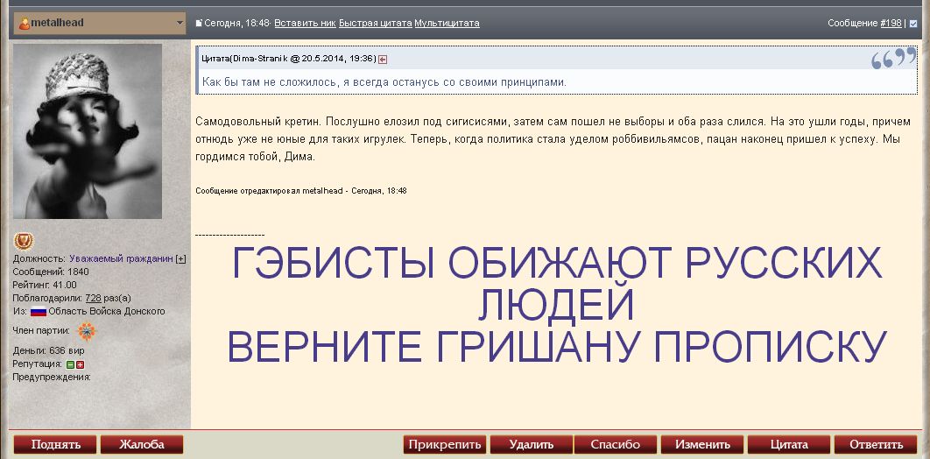This screenshot has height=459, width=930.
Task: Click the Изменить edit button
Action: tap(702, 444)
